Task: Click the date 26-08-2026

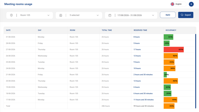Action: pos(10,56)
